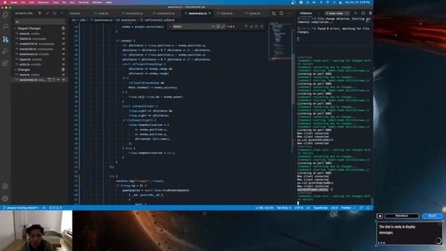Kill terminal with trash icon
The width and height of the screenshot is (446, 251).
(x=370, y=13)
